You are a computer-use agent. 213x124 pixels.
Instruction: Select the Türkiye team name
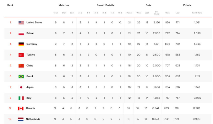[30, 55]
